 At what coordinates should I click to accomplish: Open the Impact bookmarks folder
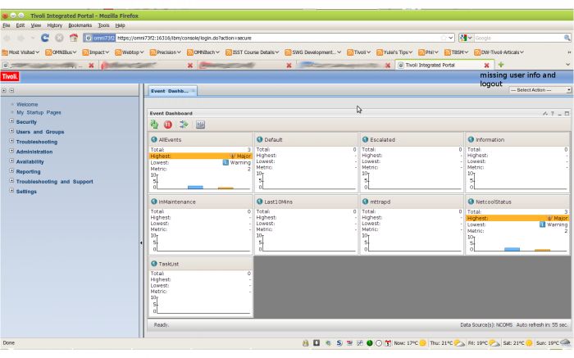96,52
